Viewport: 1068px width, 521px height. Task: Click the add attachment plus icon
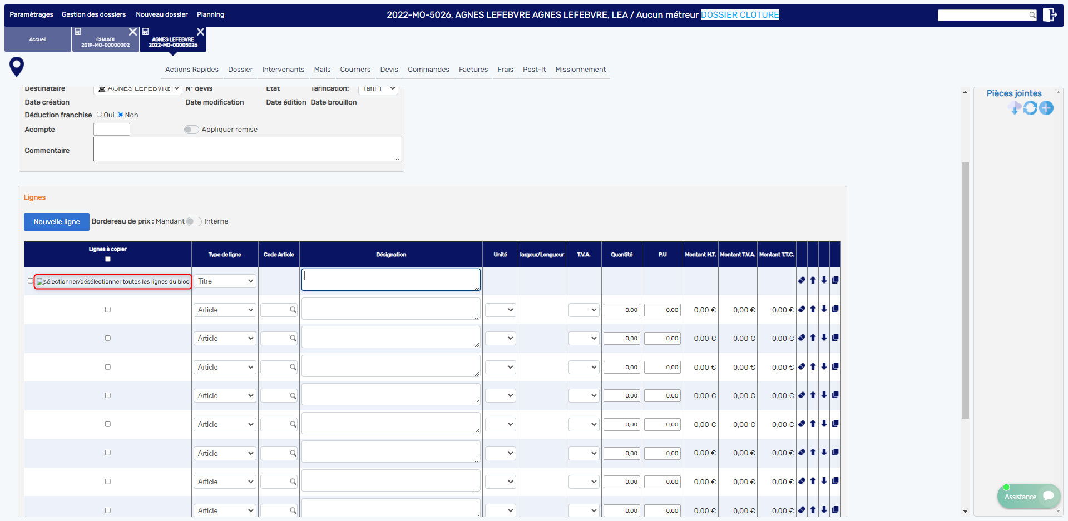1046,108
